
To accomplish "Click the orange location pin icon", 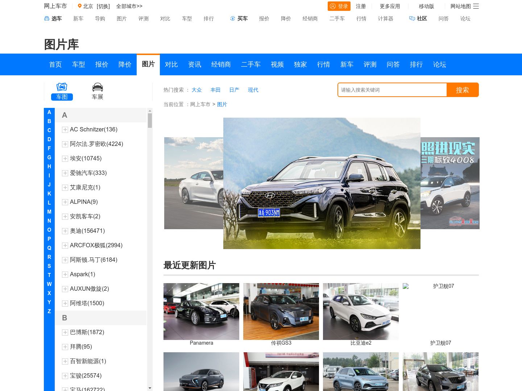I will 80,6.
